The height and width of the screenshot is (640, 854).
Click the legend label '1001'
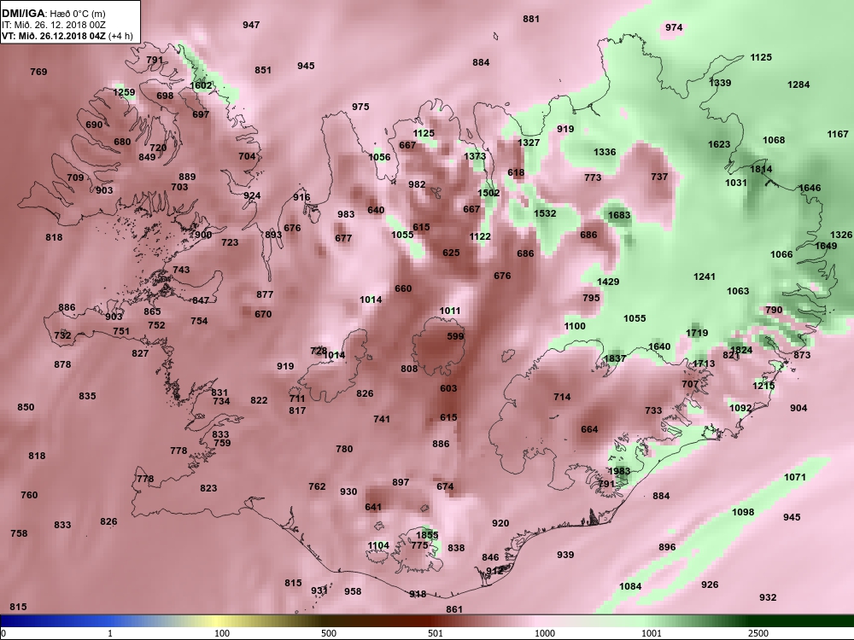652,633
